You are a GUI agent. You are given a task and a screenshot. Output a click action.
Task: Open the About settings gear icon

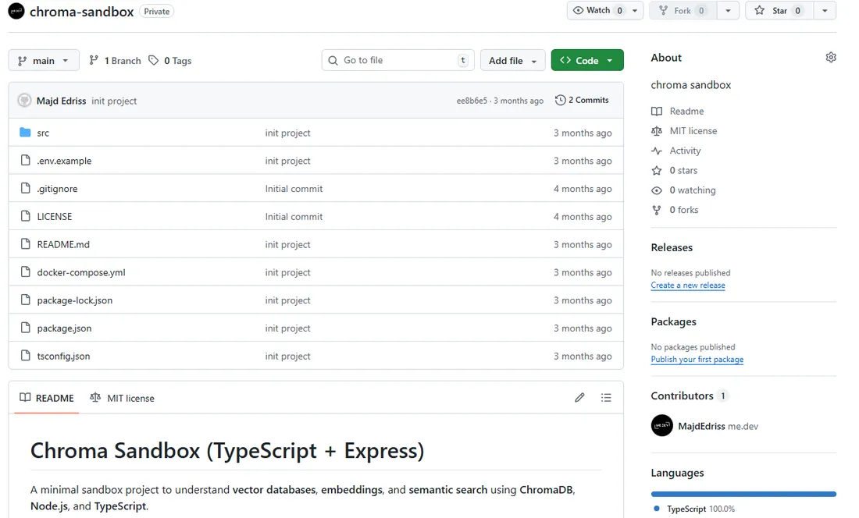831,58
